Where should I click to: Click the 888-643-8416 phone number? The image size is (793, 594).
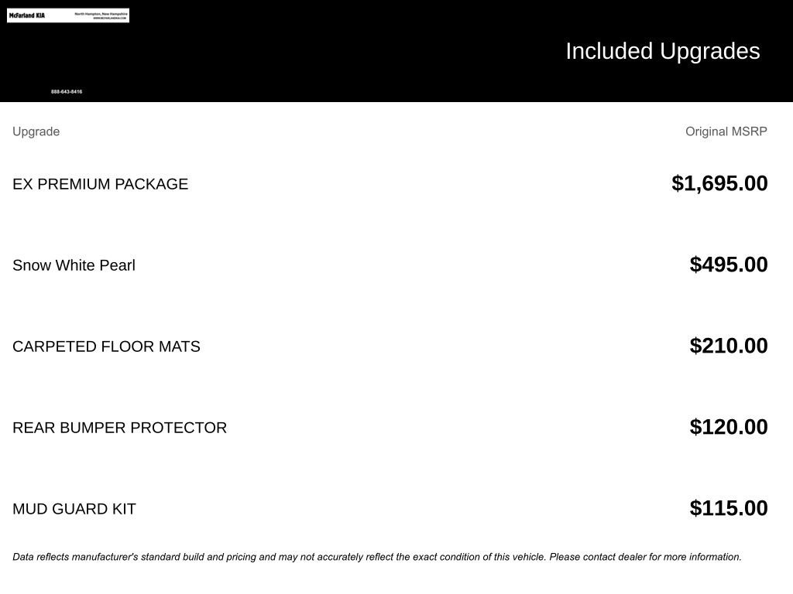[x=67, y=92]
